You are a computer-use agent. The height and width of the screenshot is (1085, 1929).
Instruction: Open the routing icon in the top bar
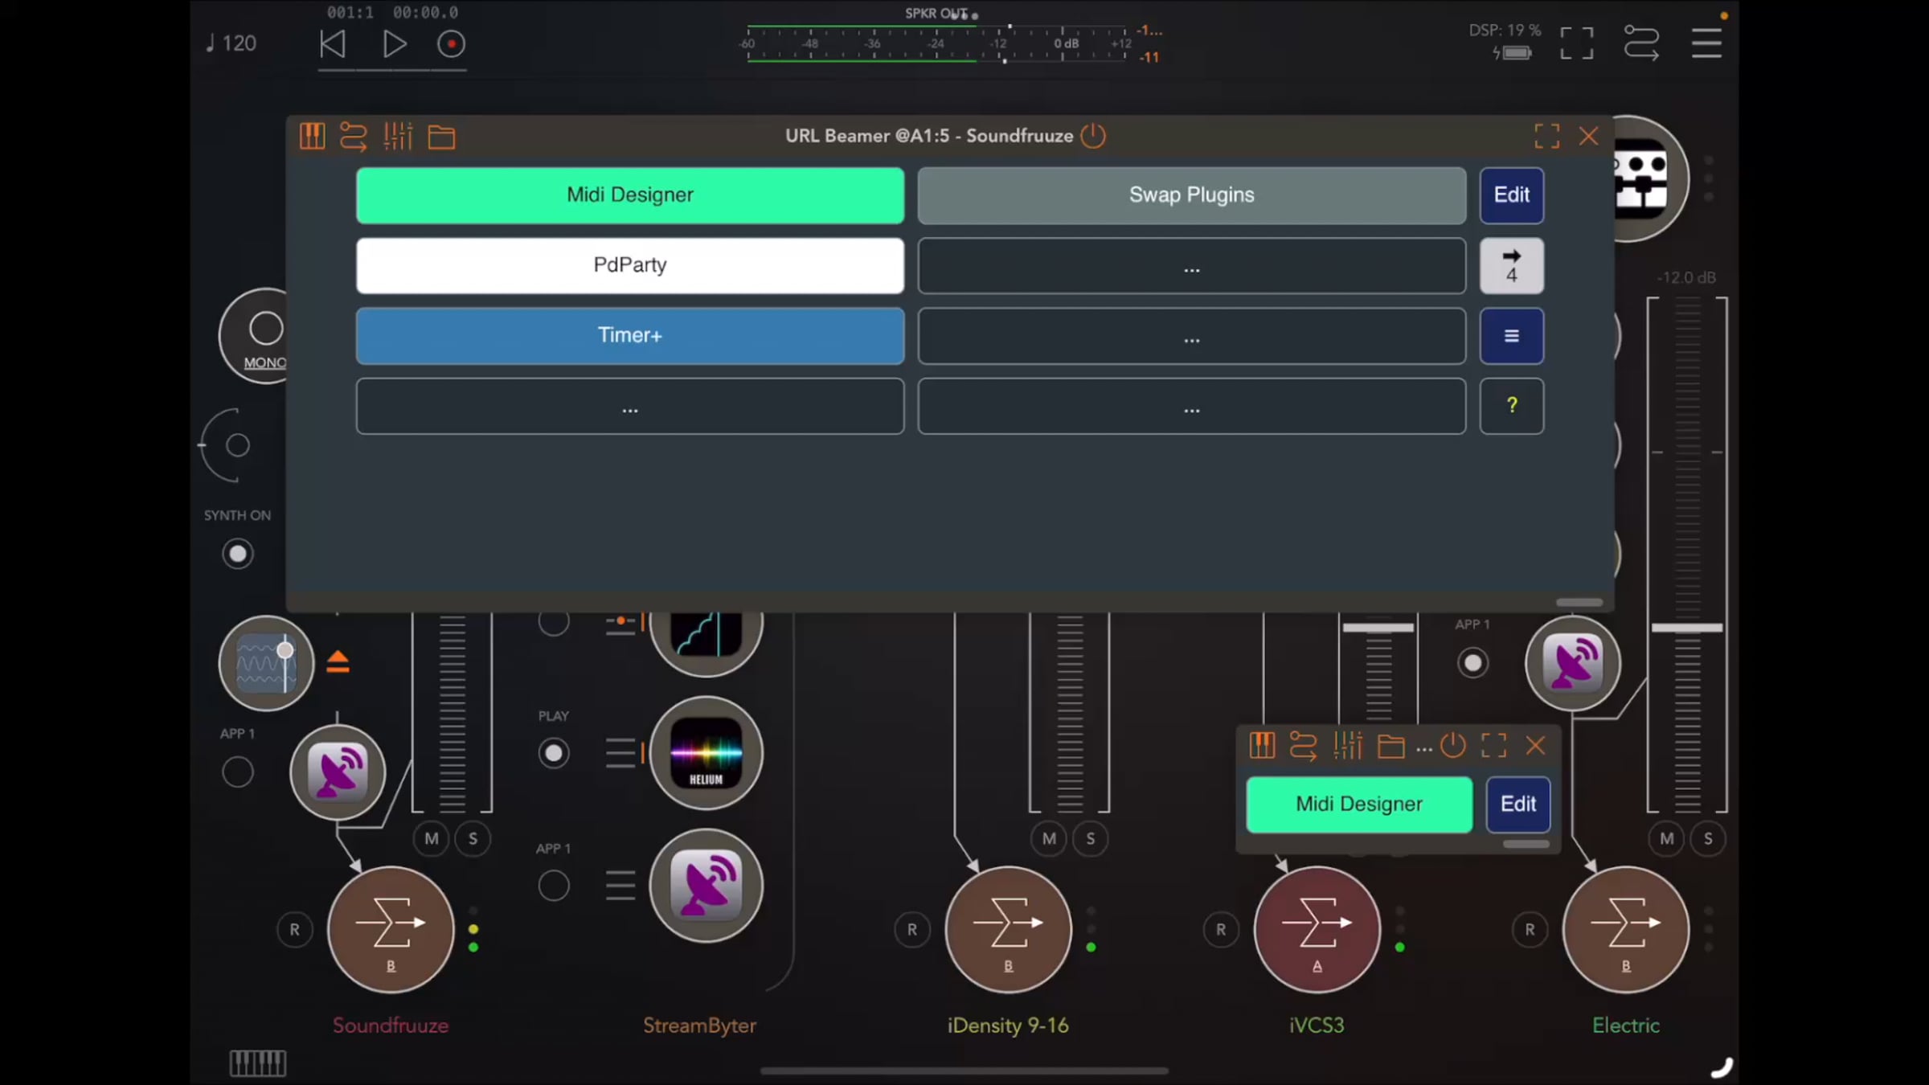(1641, 43)
